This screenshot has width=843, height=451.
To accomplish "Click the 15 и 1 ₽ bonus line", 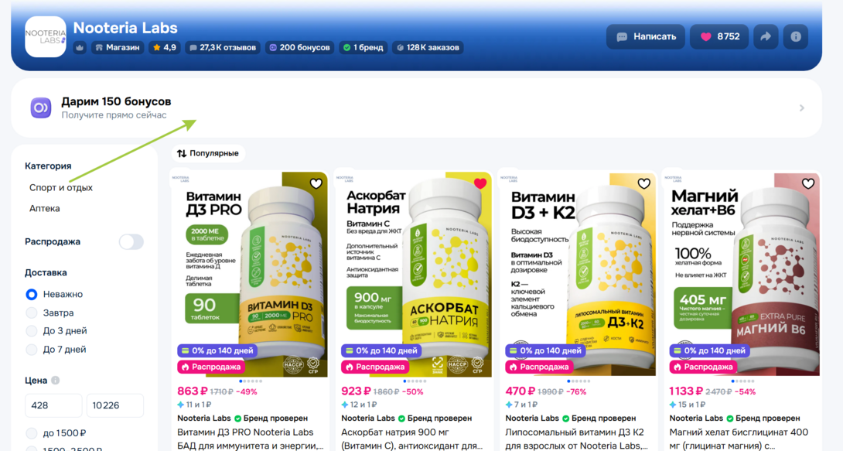I will pyautogui.click(x=687, y=405).
